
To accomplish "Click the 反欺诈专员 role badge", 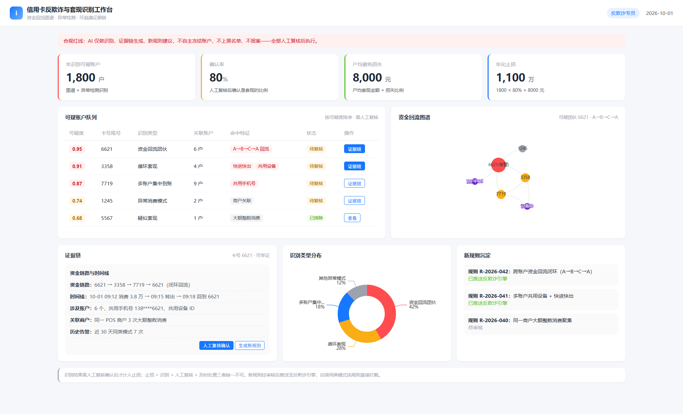I will (623, 13).
